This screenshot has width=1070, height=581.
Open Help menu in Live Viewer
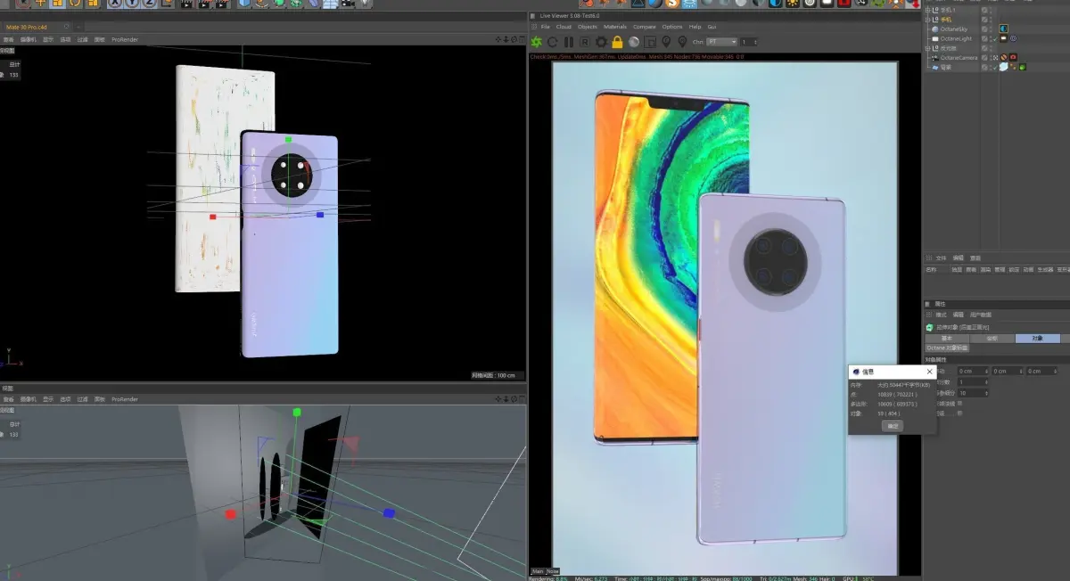[695, 27]
